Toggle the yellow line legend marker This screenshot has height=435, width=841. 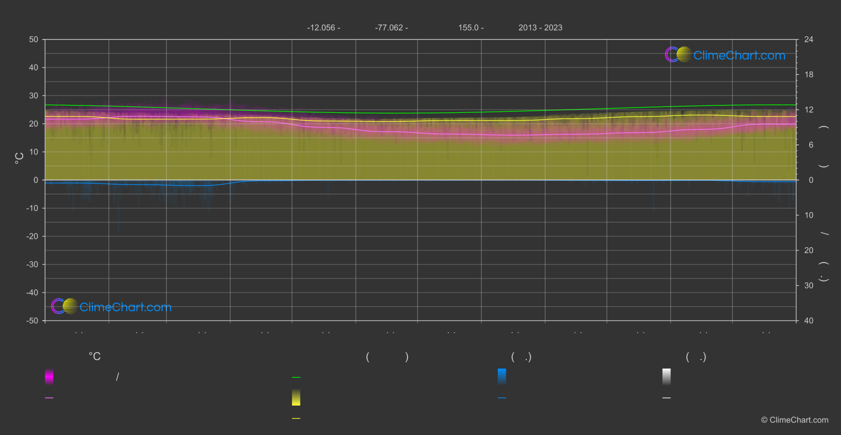tap(296, 419)
